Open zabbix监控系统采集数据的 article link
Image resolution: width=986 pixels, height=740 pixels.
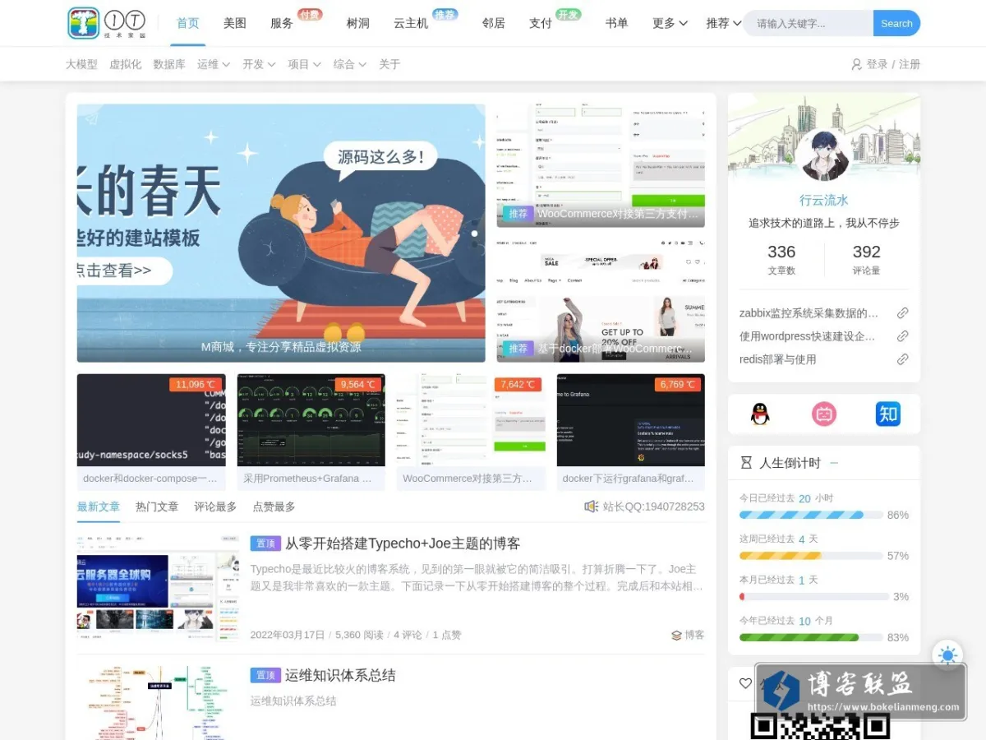point(809,313)
